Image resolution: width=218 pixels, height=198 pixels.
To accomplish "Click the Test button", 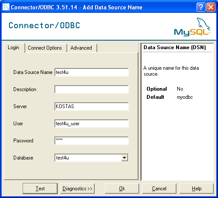I will click(40, 189).
